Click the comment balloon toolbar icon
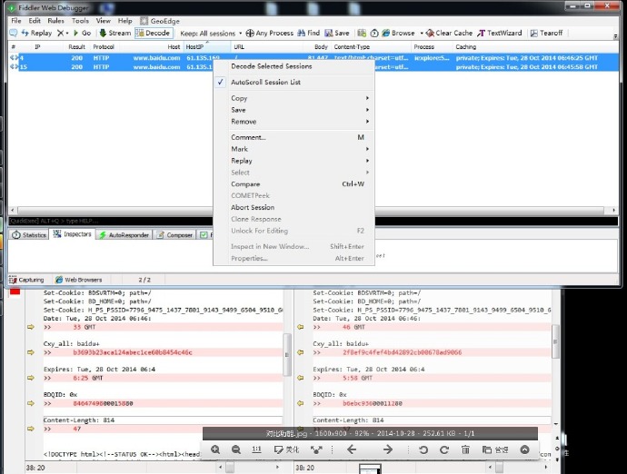 [x=14, y=34]
